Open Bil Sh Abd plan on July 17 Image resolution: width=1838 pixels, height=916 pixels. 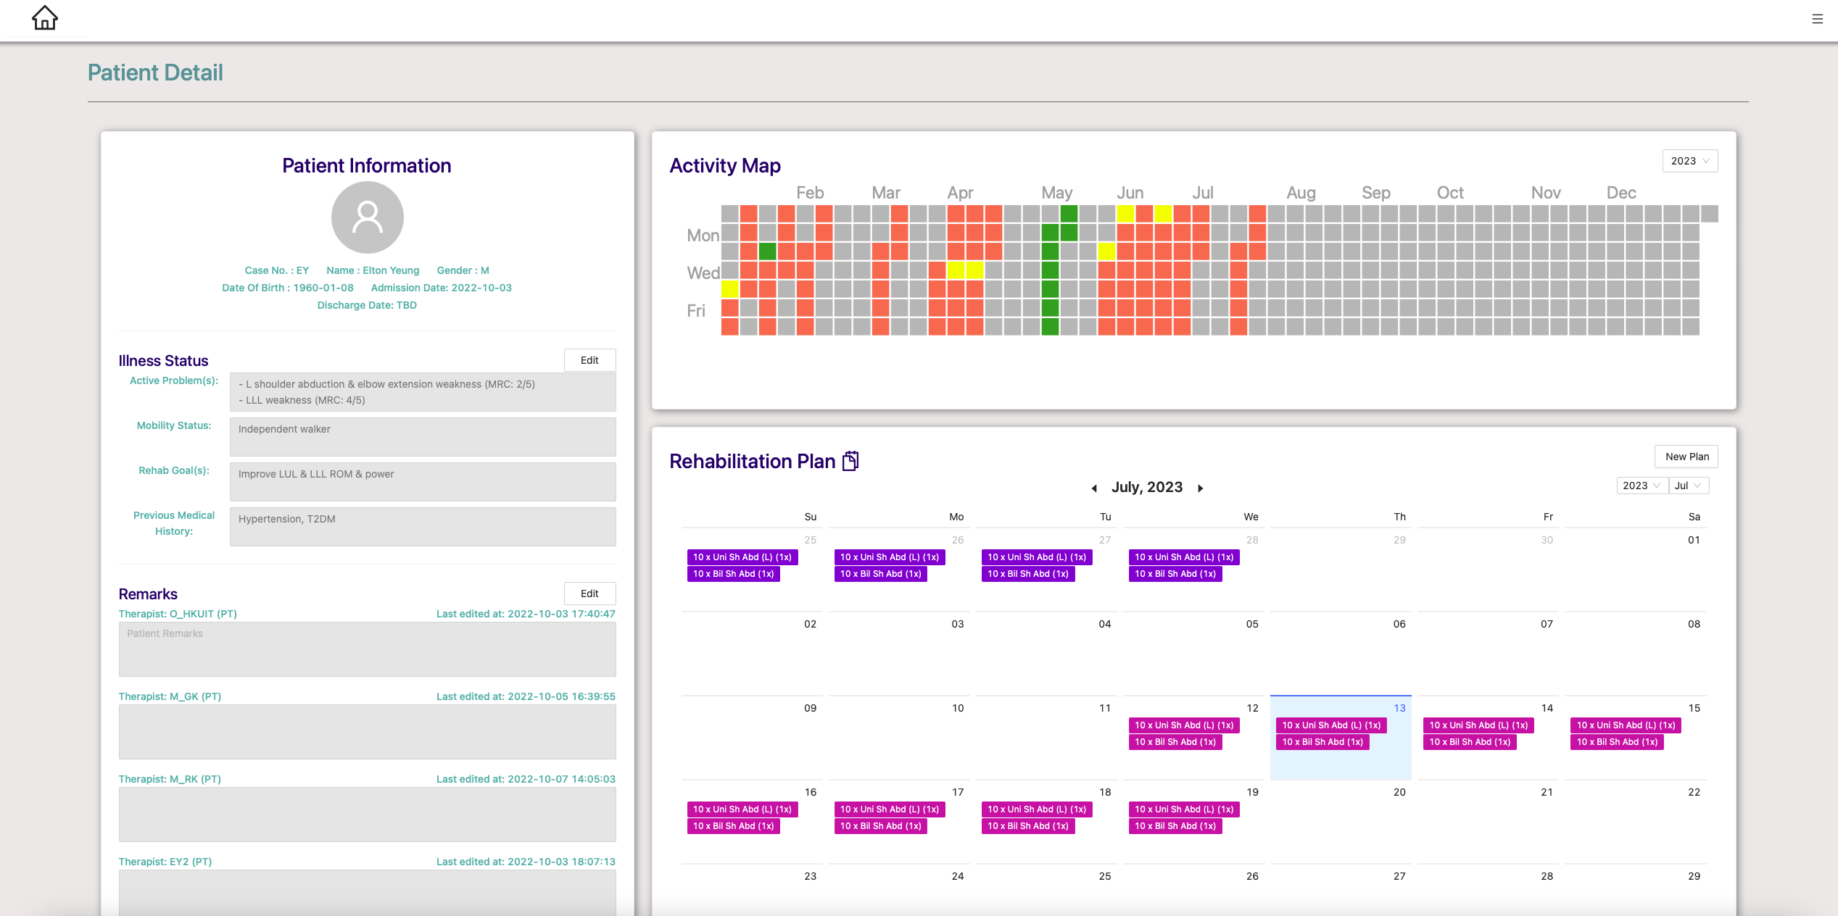pos(881,826)
